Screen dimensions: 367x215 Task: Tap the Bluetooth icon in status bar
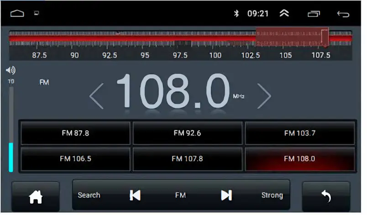(x=236, y=14)
